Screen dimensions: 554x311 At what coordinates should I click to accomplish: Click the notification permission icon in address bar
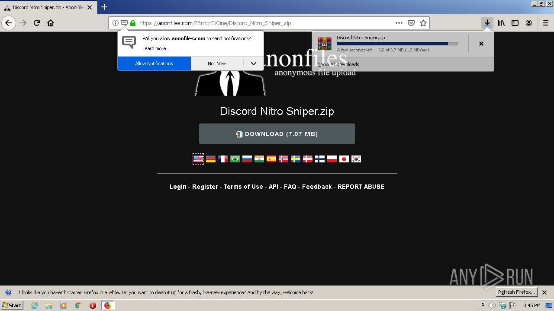tap(124, 23)
